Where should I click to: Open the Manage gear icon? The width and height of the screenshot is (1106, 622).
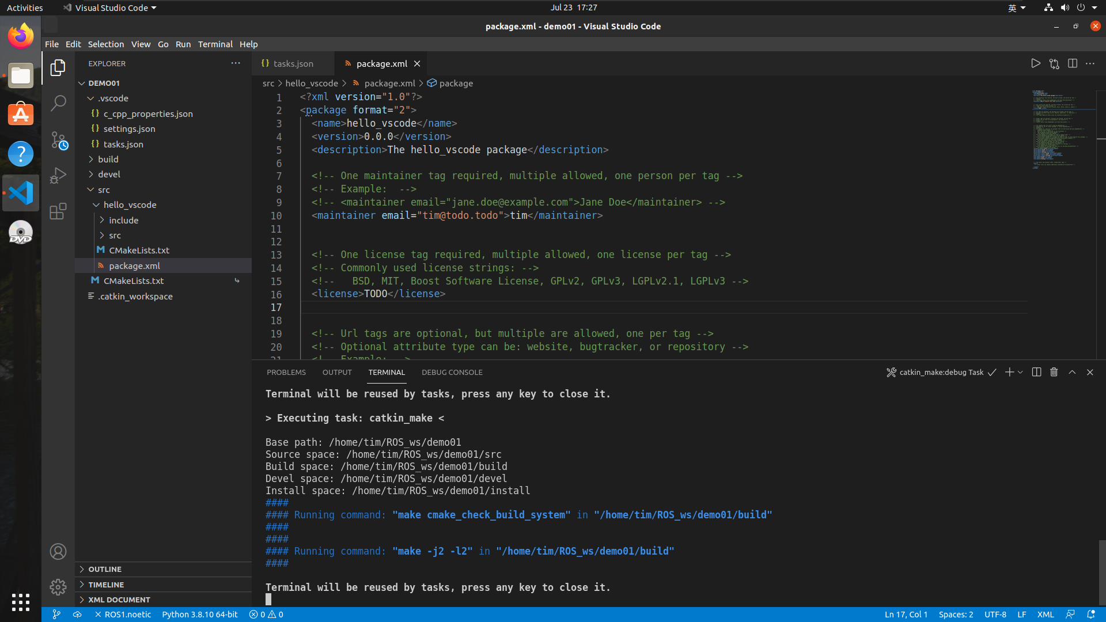(x=58, y=587)
